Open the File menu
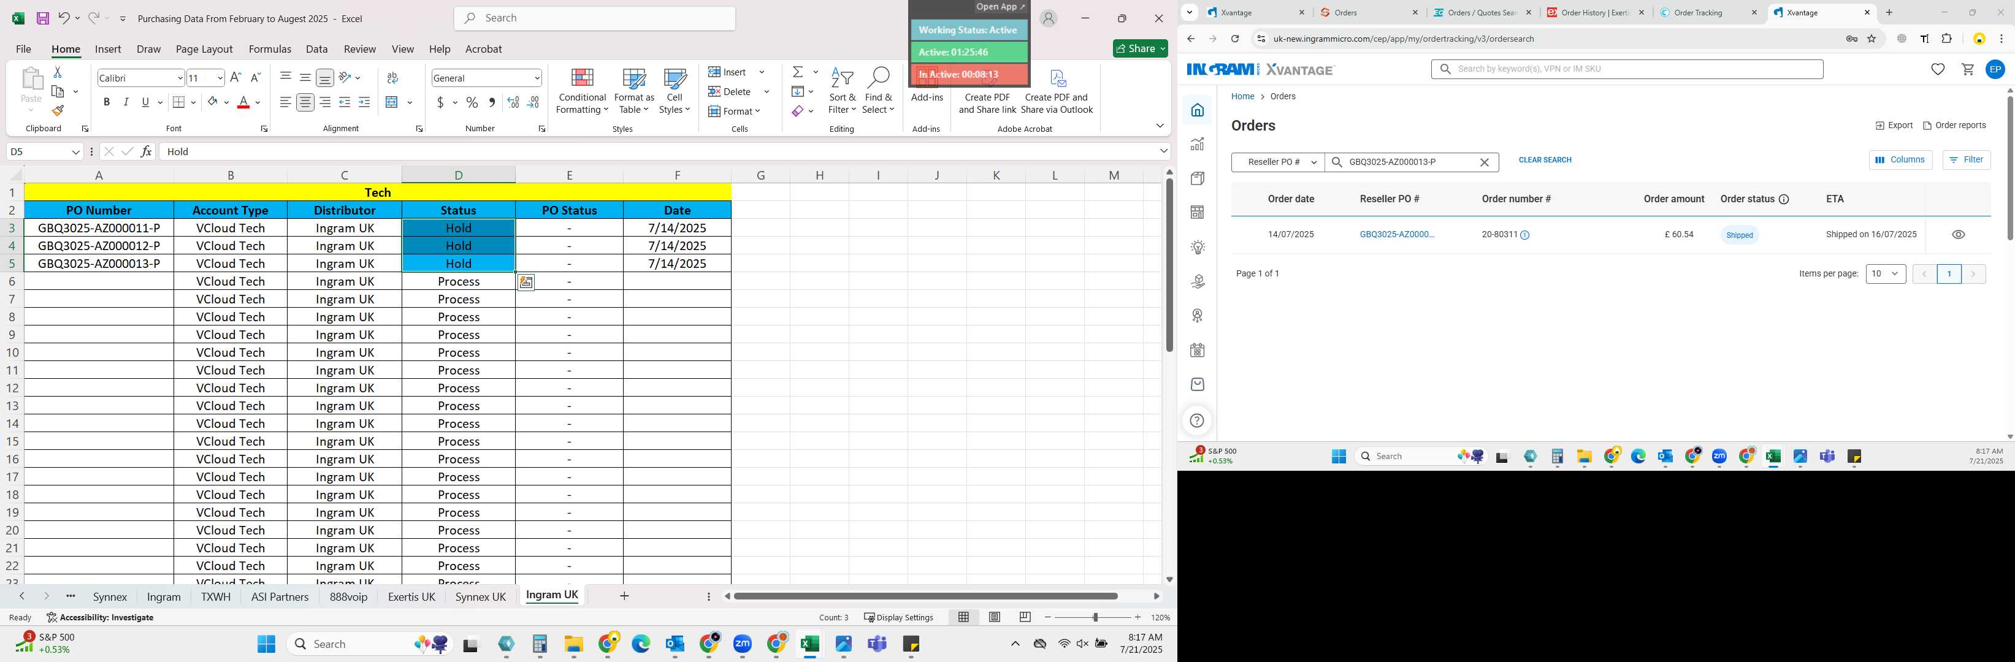Image resolution: width=2015 pixels, height=662 pixels. 23,49
